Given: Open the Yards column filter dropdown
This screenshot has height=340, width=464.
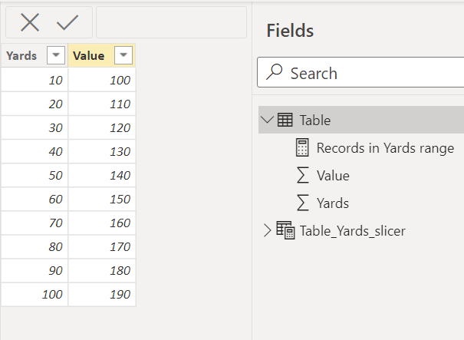Looking at the screenshot, I should (56, 55).
